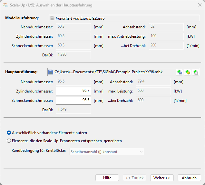Click Weiter >> to continue
This screenshot has height=185, width=205.
162,178
